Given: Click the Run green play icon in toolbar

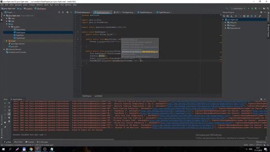Looking at the screenshot, I should (x=248, y=8).
